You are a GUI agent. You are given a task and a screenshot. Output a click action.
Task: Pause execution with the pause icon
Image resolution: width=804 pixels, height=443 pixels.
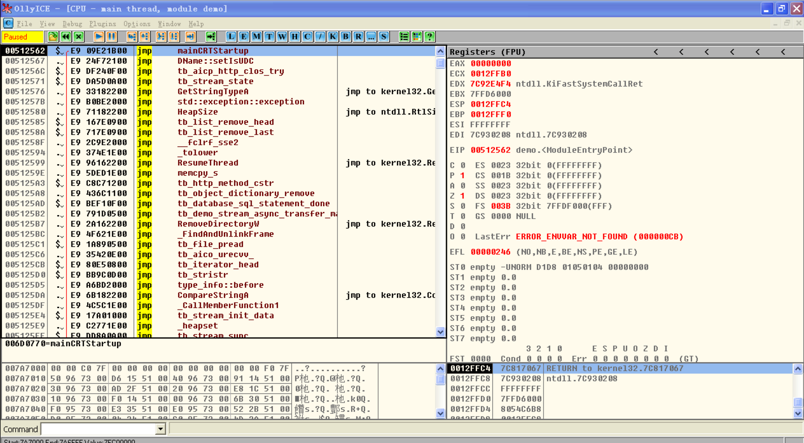pyautogui.click(x=111, y=37)
